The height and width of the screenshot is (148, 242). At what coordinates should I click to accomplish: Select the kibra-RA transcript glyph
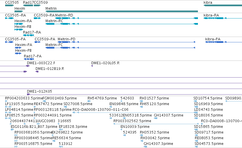point(223,18)
